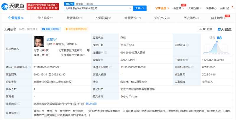Click the camera icon in 查看工商快照
Image resolution: width=236 pixels, height=120 pixels.
point(44,29)
